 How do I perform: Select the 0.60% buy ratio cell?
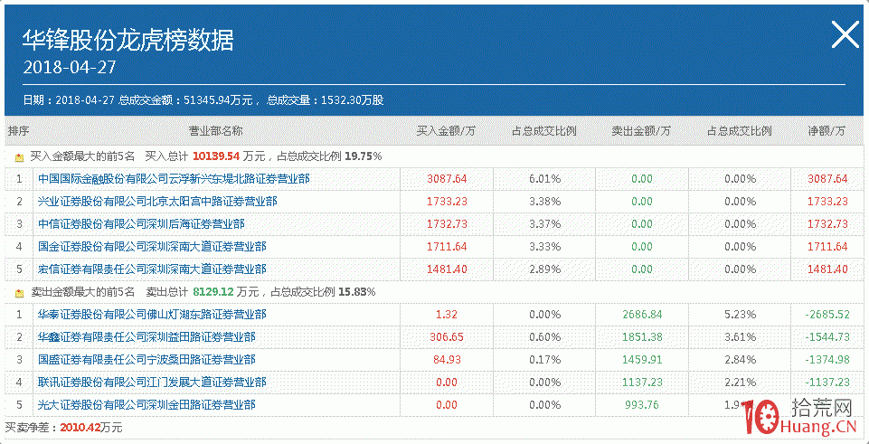544,337
